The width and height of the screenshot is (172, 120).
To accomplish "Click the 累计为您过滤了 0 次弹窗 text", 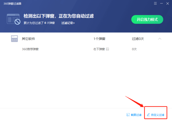I will coord(39,23).
